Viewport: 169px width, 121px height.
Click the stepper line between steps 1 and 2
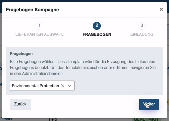[x=68, y=26]
